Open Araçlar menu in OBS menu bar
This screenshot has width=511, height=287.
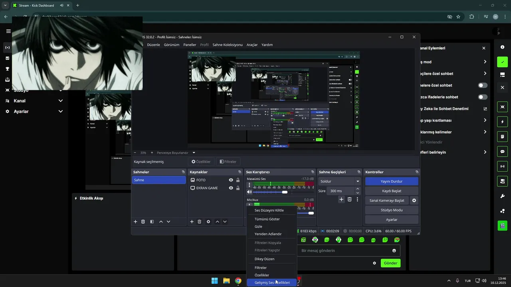tap(252, 45)
